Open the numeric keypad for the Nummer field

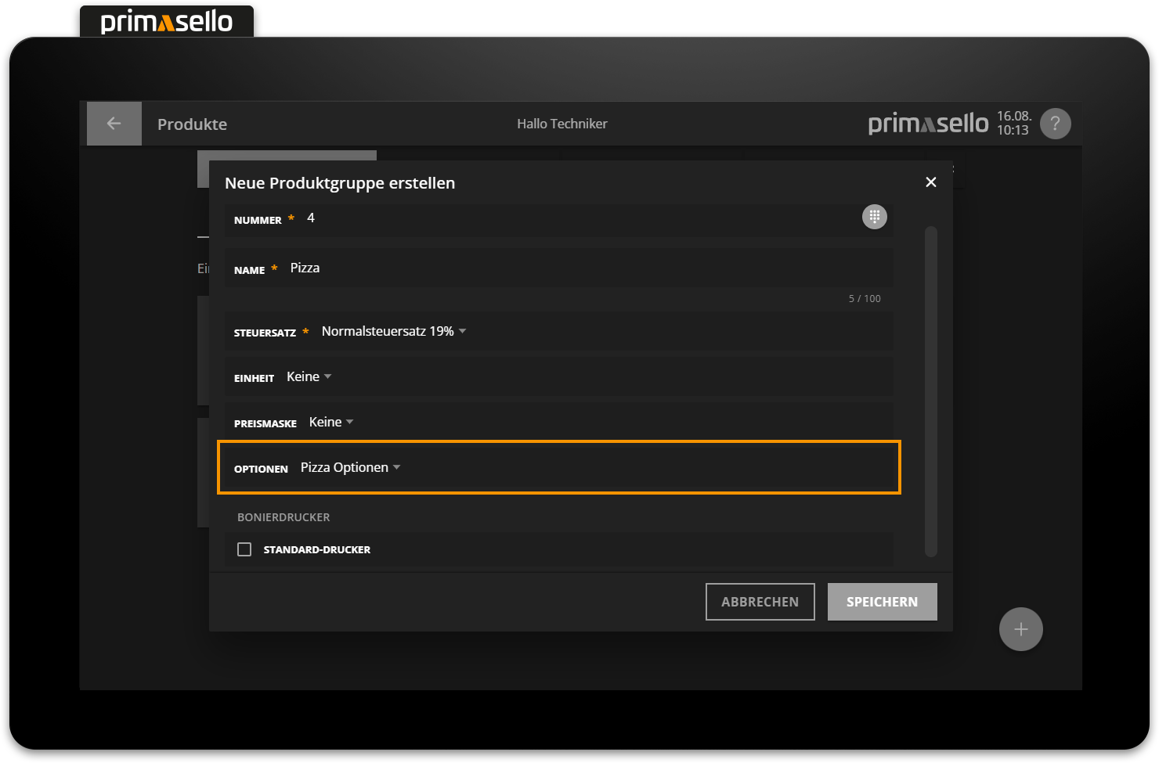875,217
